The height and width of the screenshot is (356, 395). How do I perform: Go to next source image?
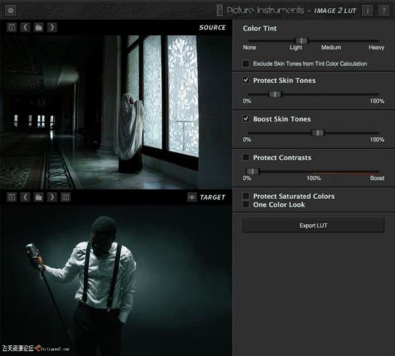click(x=52, y=28)
